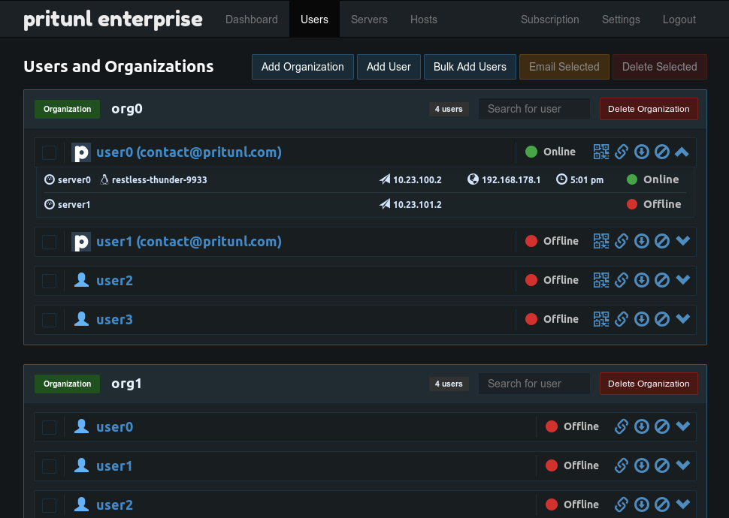Disable org1 user0 with the block icon
This screenshot has width=729, height=518.
point(662,426)
